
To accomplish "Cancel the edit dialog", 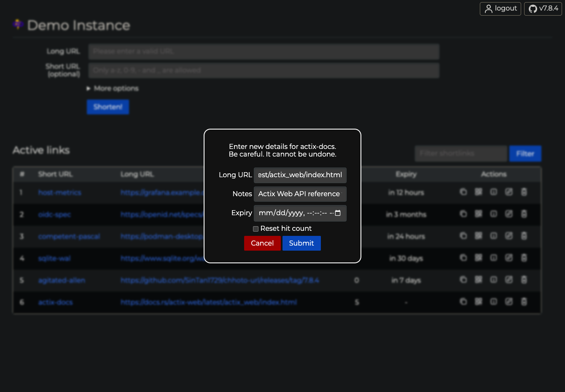I will (x=262, y=243).
